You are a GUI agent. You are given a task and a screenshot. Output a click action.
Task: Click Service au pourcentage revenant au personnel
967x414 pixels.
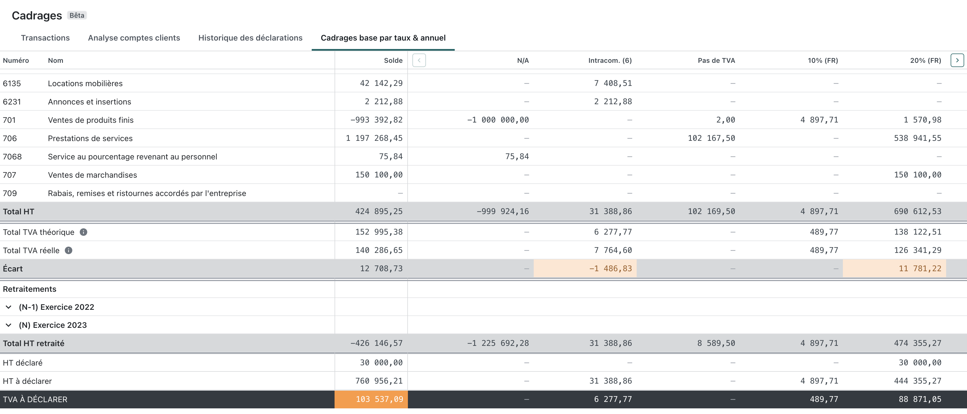(x=132, y=157)
